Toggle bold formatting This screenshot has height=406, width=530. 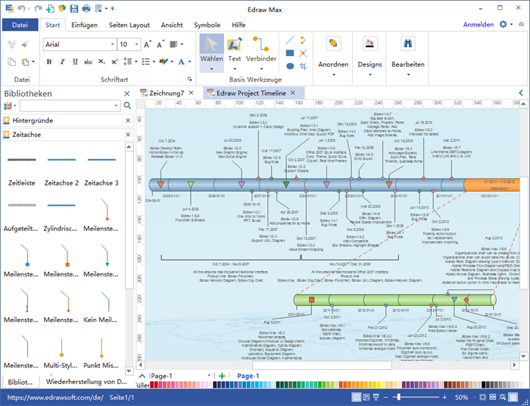click(49, 61)
